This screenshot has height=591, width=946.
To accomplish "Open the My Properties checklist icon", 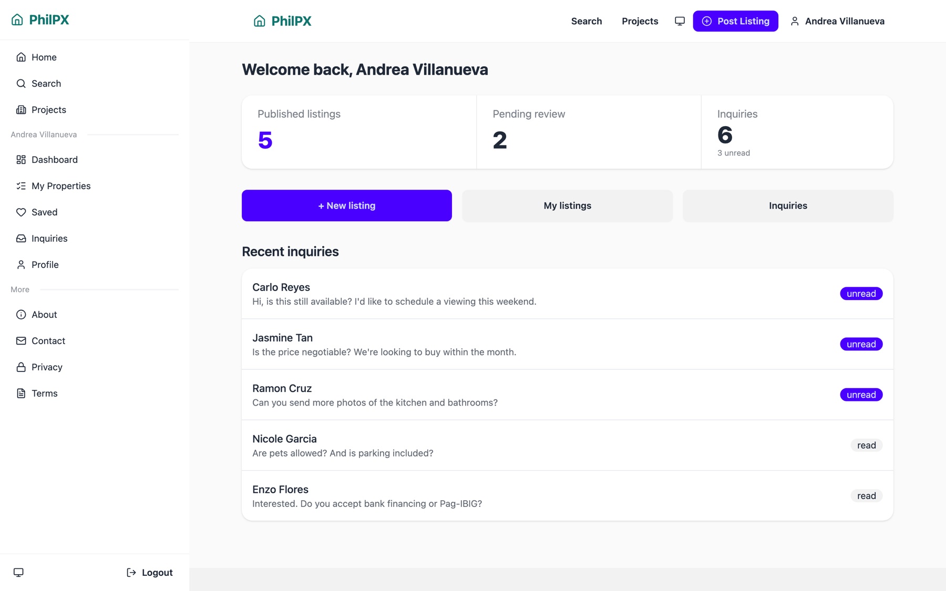I will coord(21,186).
